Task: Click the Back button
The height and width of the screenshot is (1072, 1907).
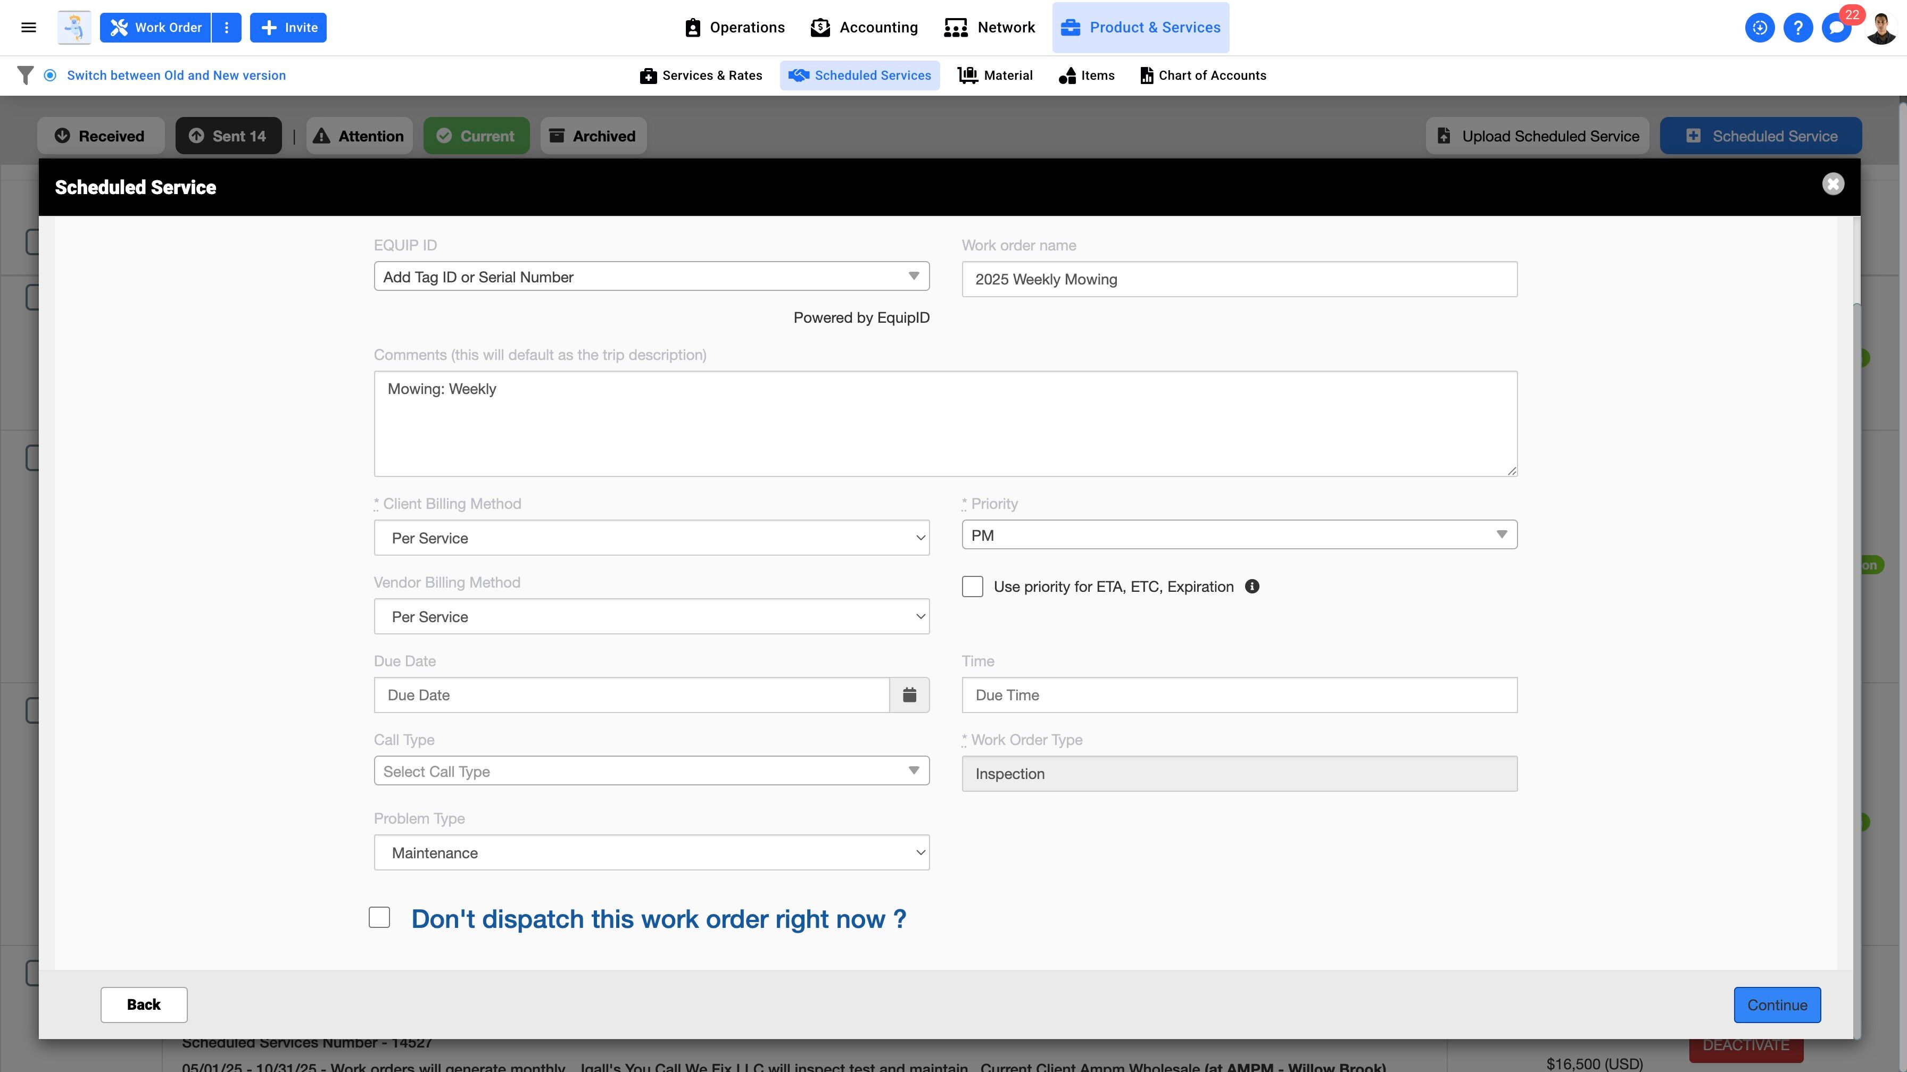Action: (144, 1004)
